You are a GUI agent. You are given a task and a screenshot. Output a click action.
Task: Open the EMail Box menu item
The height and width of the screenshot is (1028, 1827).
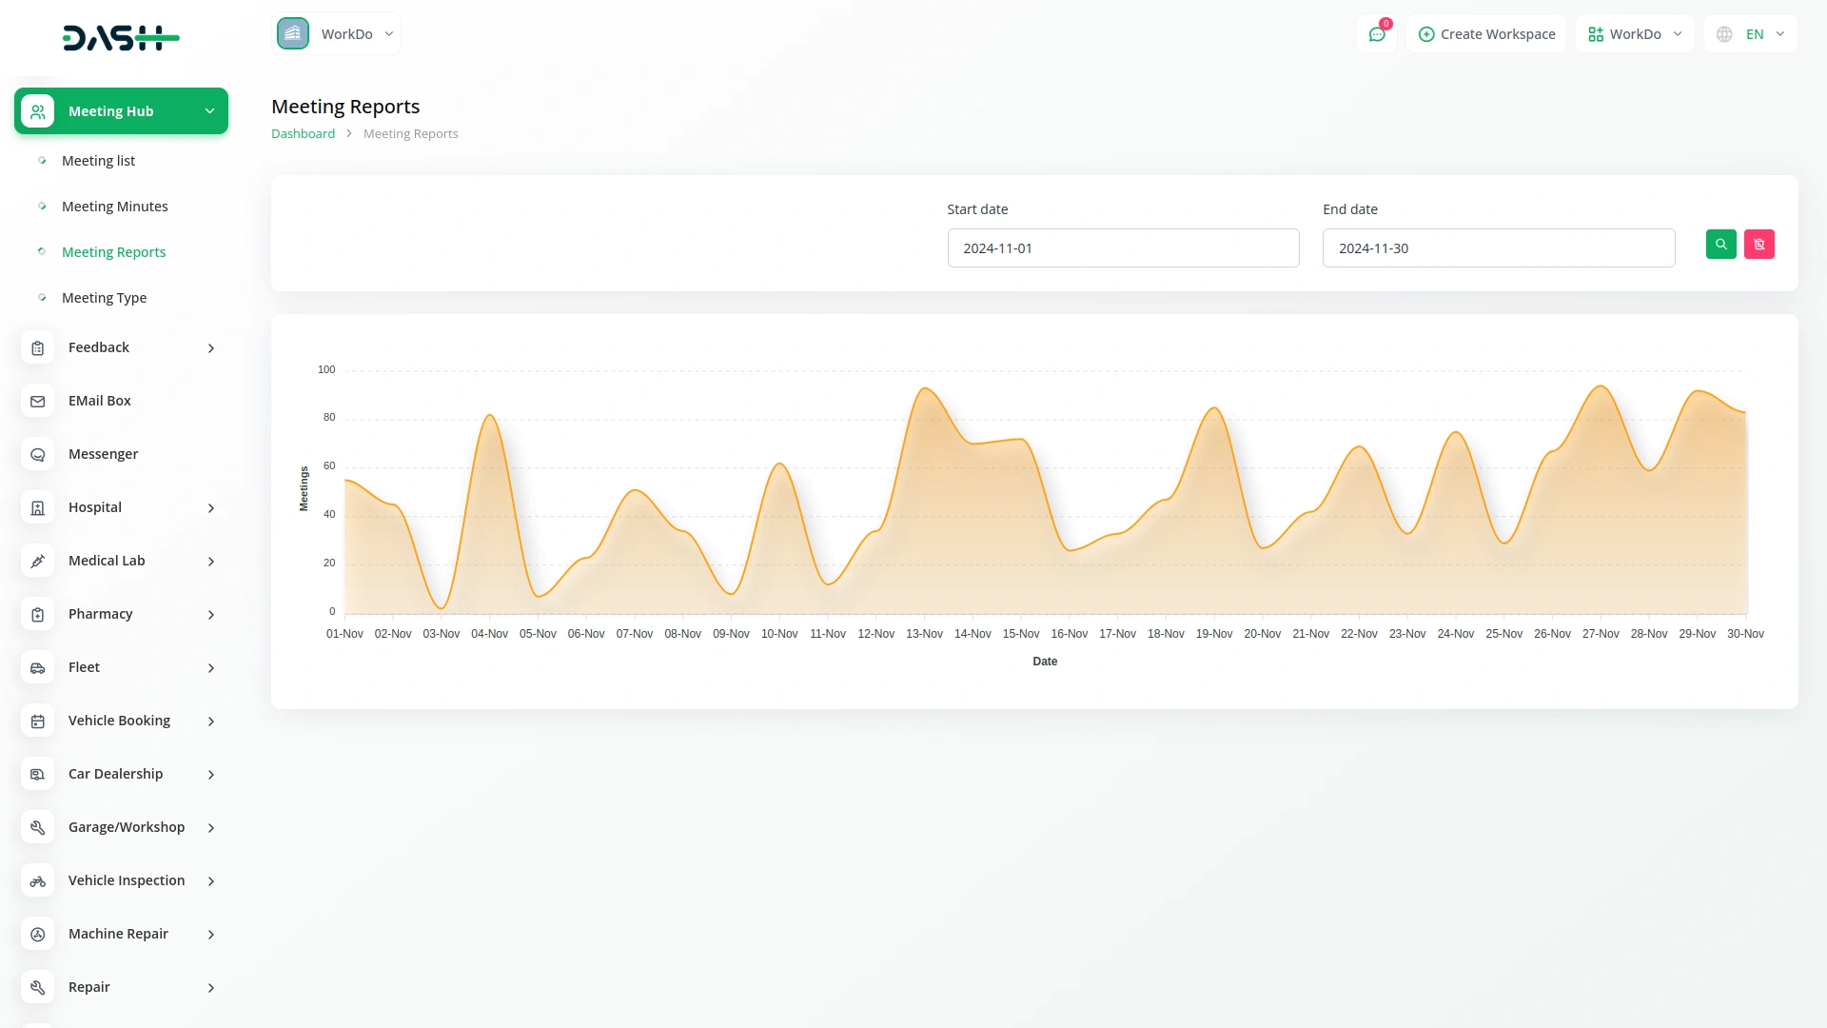click(99, 401)
